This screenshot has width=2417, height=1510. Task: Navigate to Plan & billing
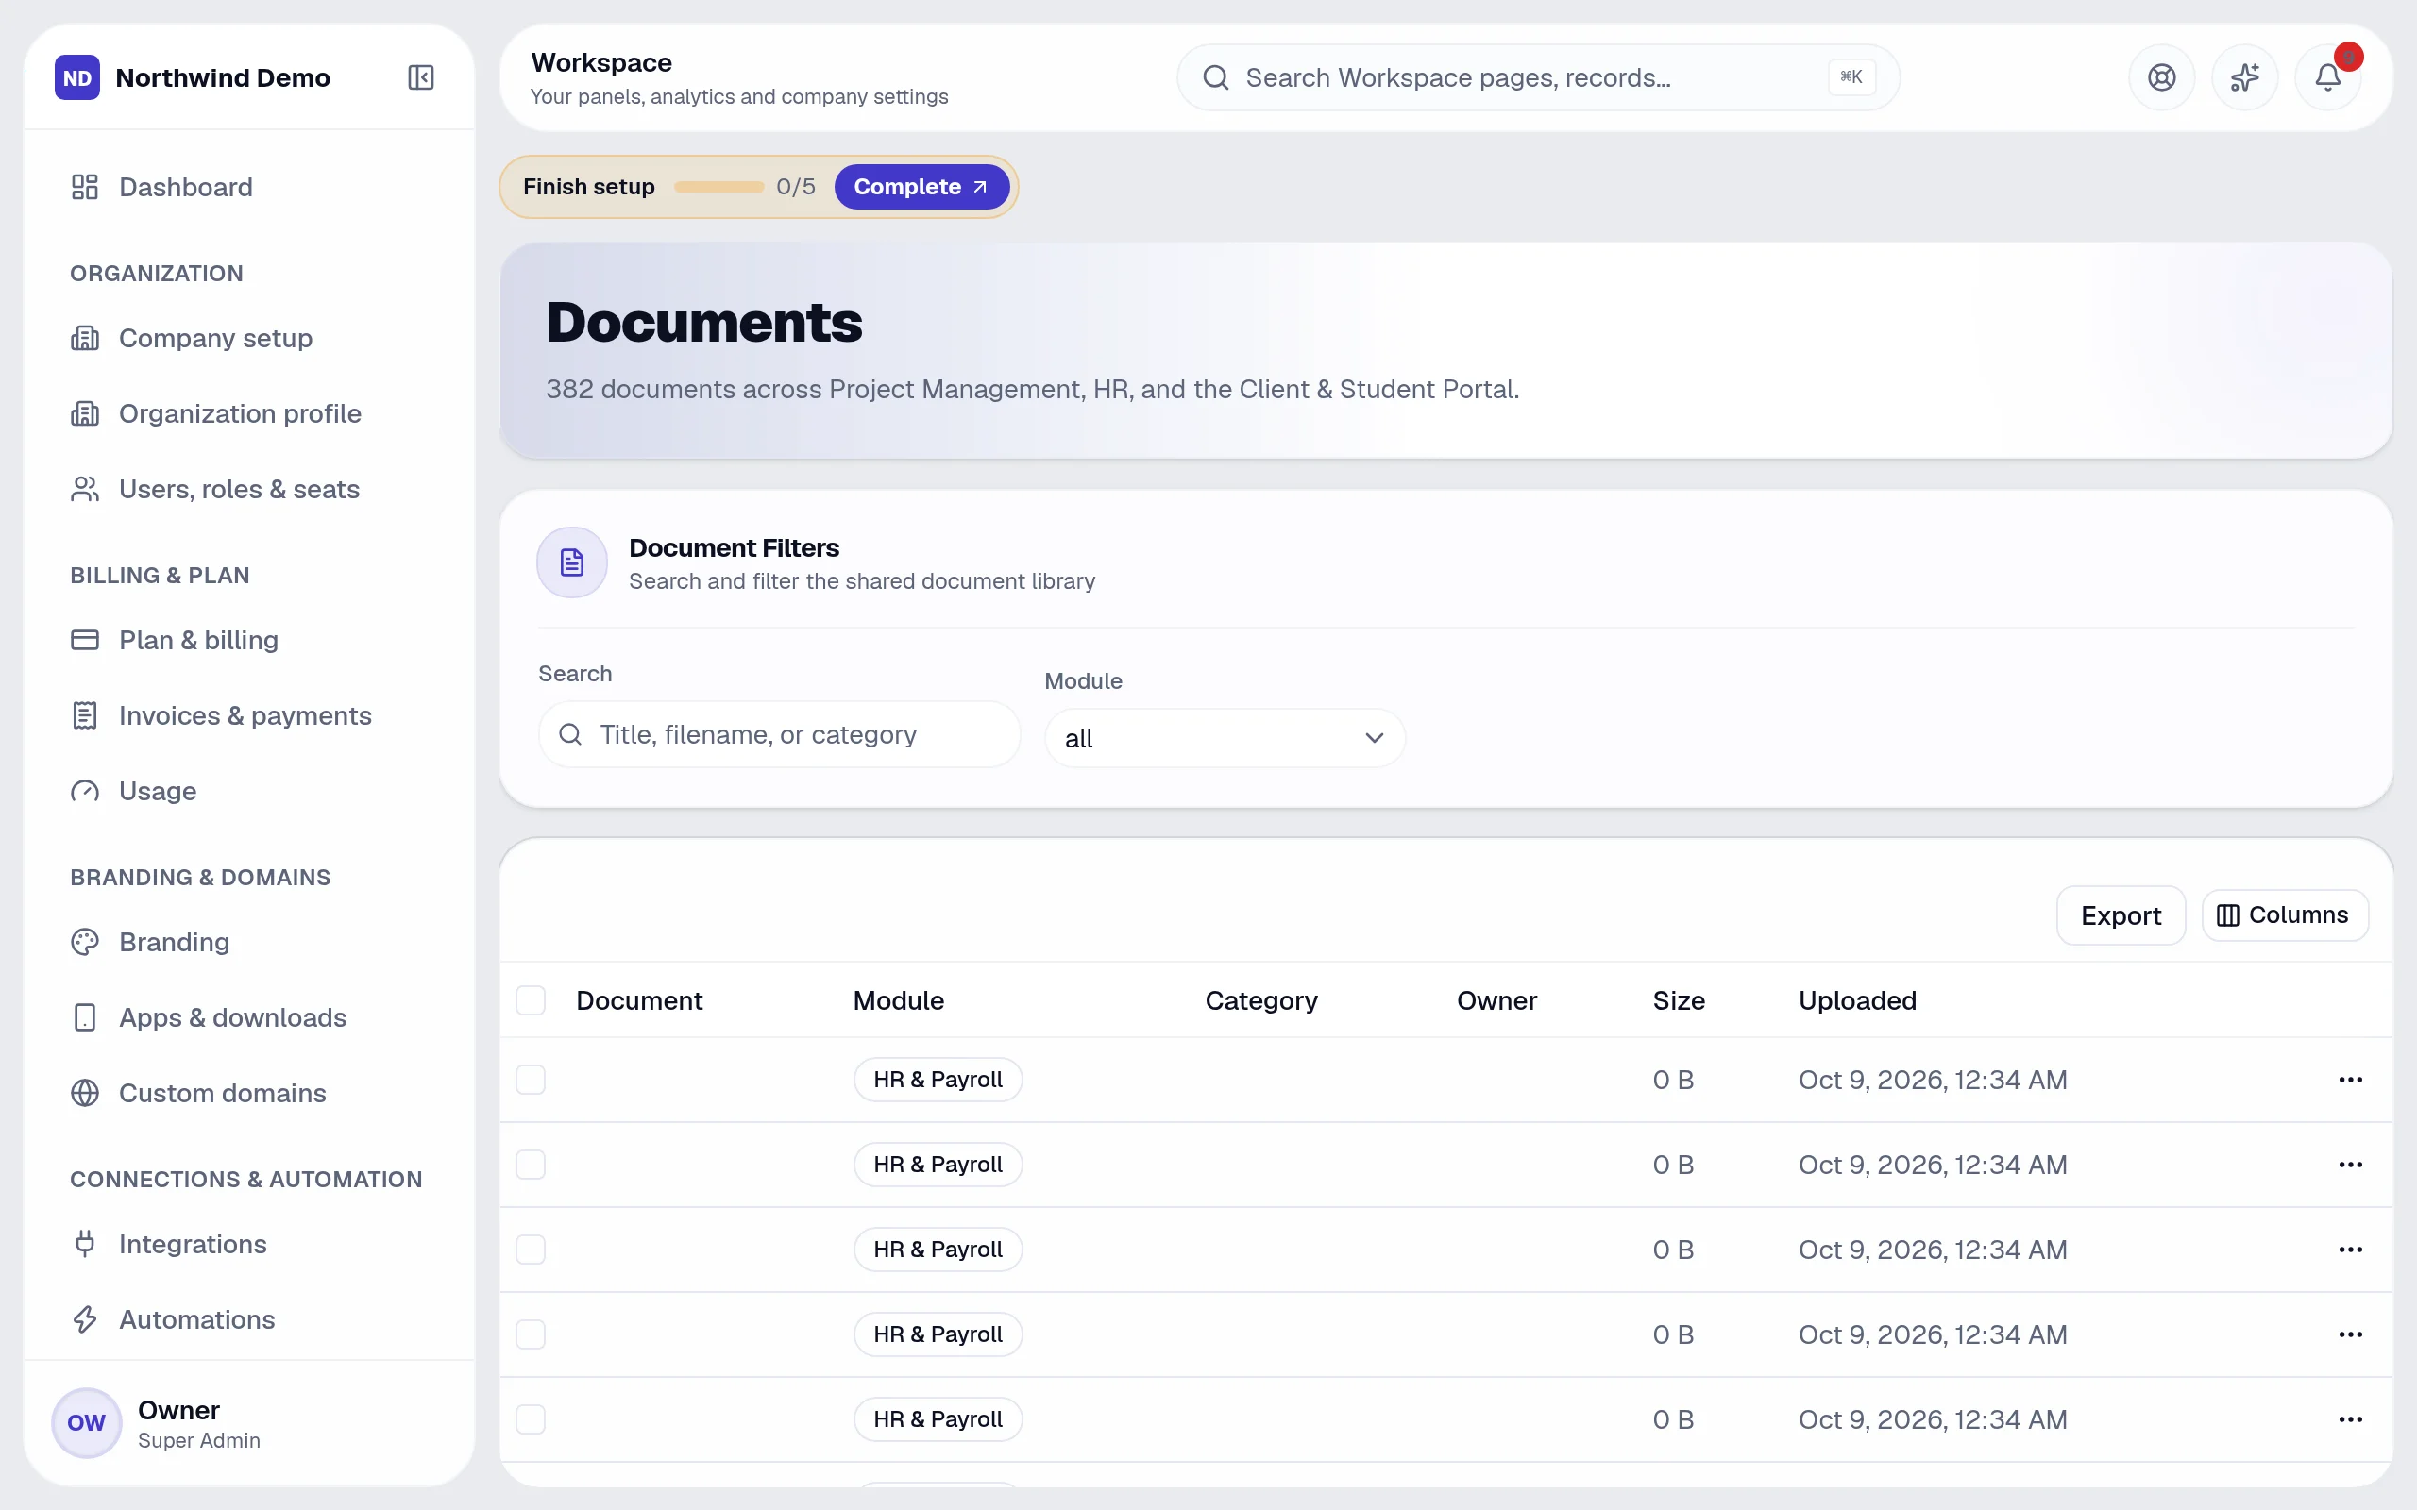(x=248, y=640)
